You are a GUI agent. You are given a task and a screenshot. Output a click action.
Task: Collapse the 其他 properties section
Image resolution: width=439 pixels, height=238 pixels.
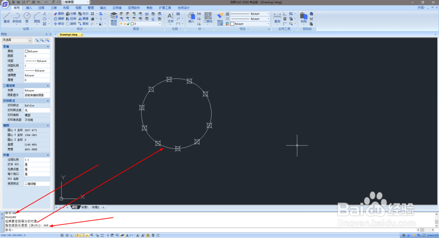pos(48,155)
